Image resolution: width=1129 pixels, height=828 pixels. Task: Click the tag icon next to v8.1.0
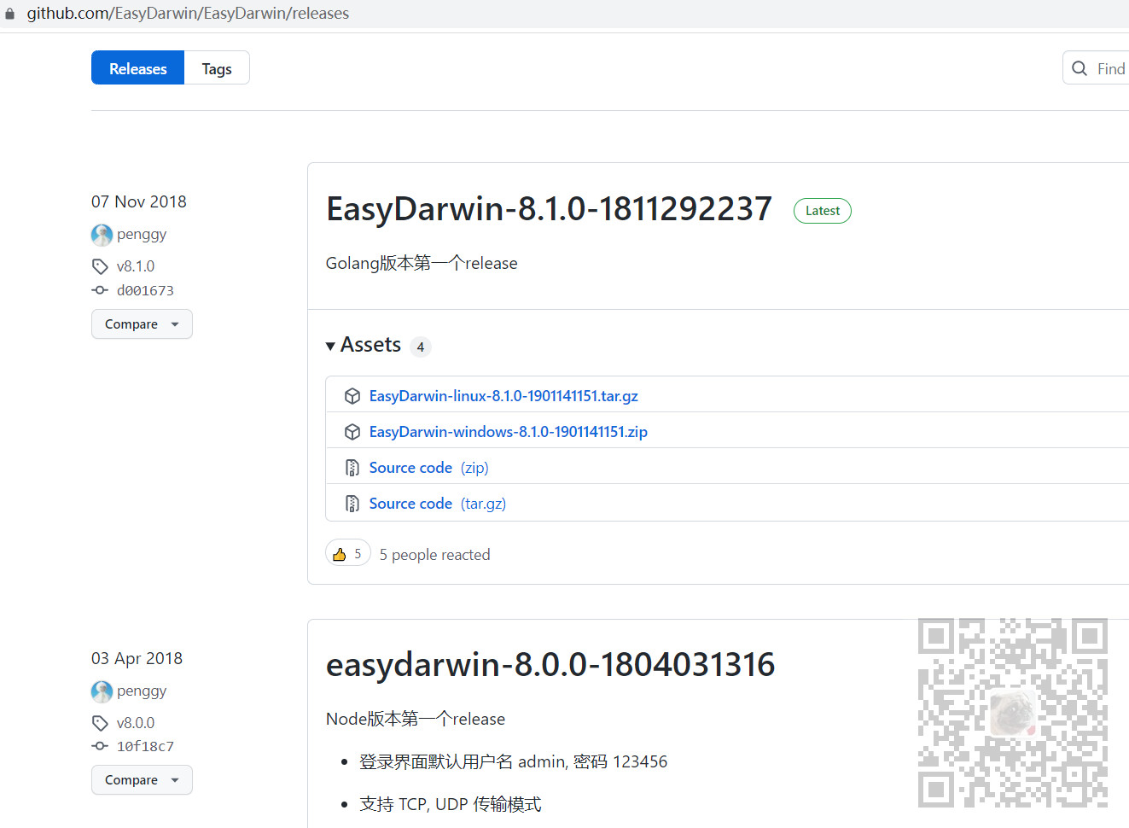tap(101, 266)
